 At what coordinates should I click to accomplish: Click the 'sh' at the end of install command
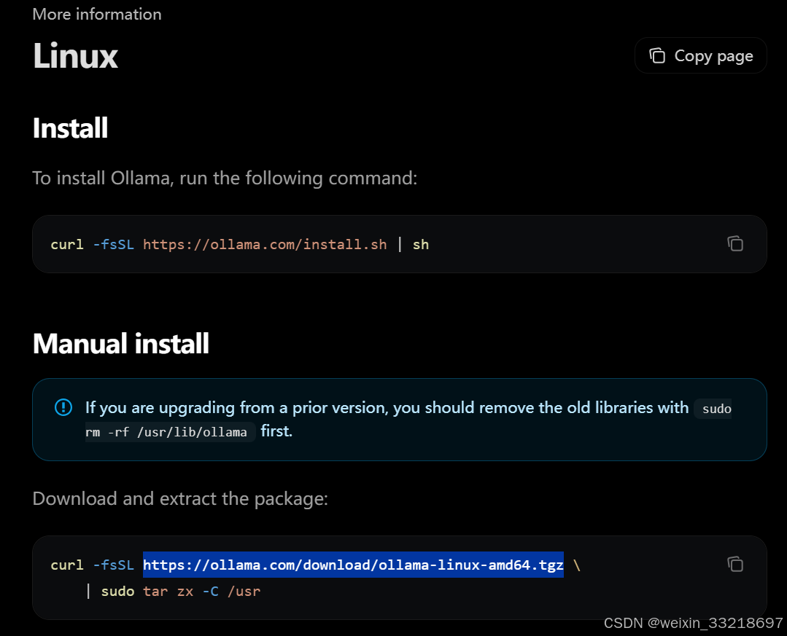[421, 245]
